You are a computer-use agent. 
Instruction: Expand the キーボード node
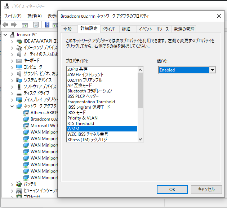[12, 61]
